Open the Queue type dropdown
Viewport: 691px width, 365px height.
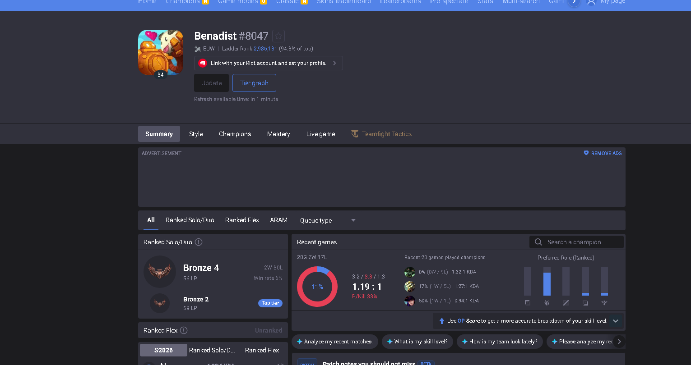[x=328, y=220]
